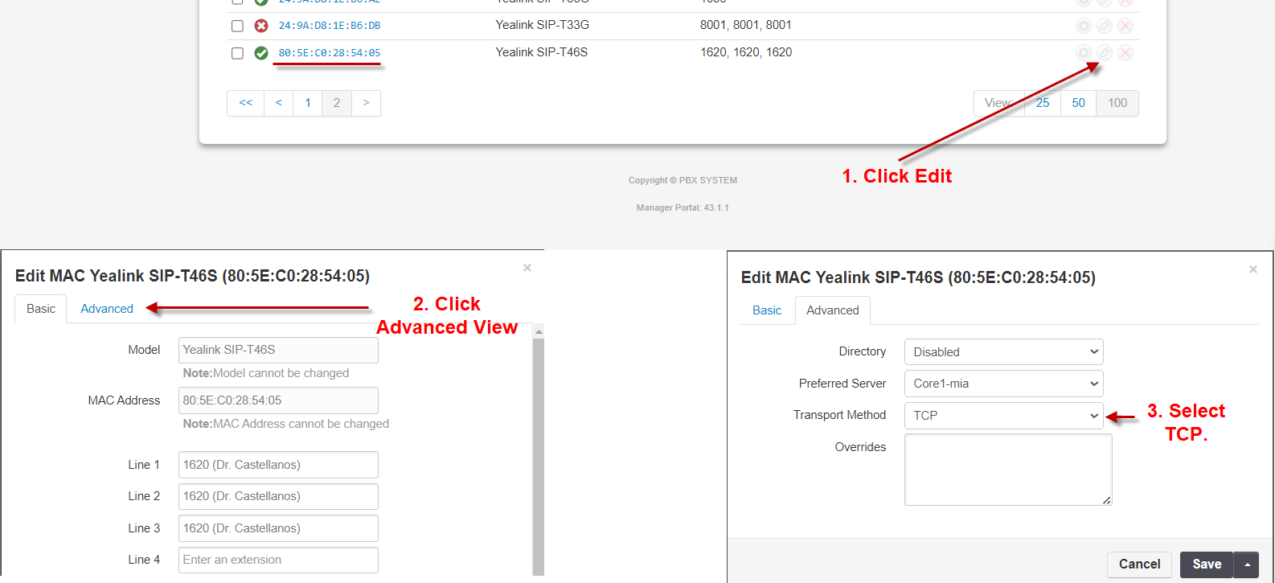This screenshot has width=1275, height=583.
Task: Click the delete icon for 80:5E:C0:28:54:05
Action: click(x=1125, y=53)
